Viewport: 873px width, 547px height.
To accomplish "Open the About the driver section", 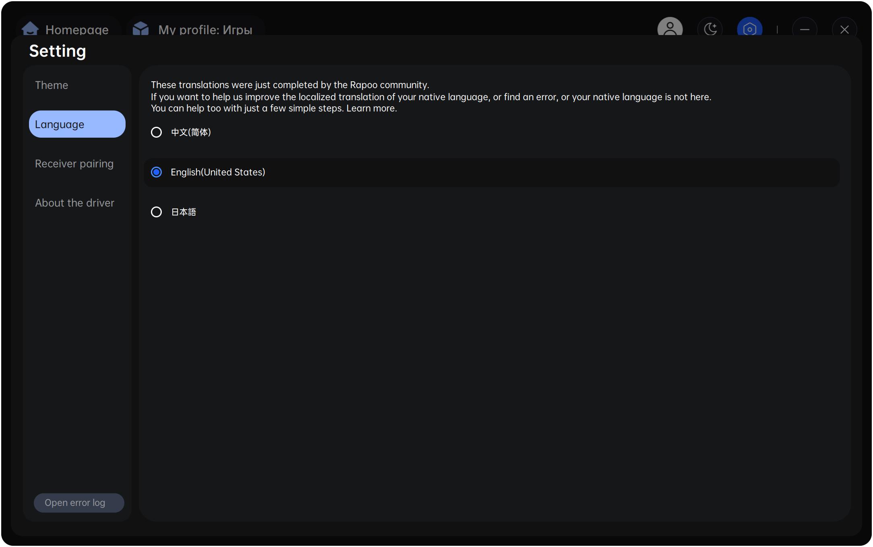I will point(74,203).
